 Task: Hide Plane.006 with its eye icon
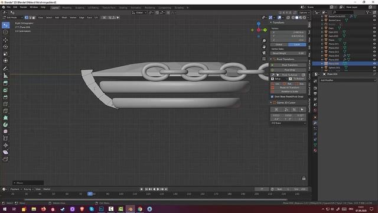tap(374, 63)
